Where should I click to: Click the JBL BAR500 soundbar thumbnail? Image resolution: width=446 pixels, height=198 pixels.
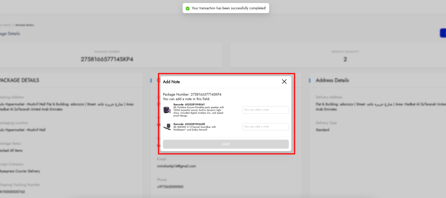[x=167, y=127]
